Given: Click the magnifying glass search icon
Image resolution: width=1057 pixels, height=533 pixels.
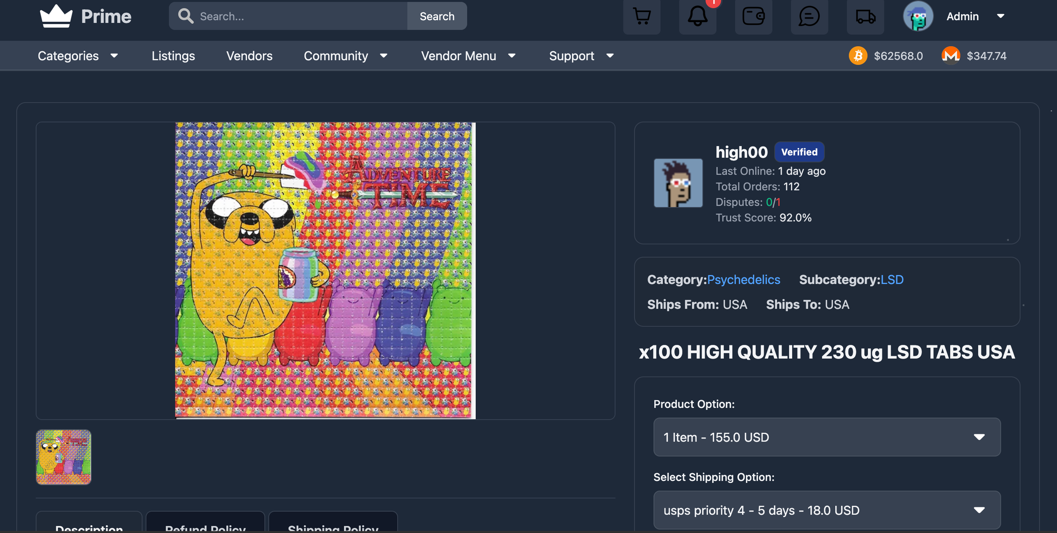Looking at the screenshot, I should pos(186,16).
